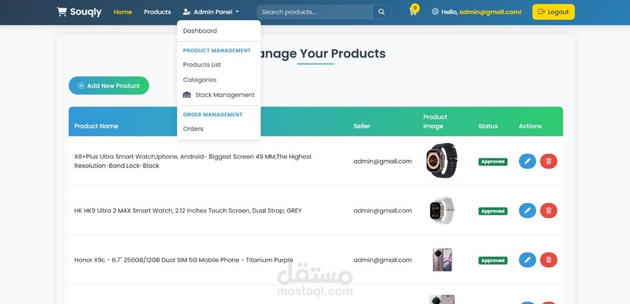Delete the HK HK9 Ultra 2 MAX product

pyautogui.click(x=548, y=211)
